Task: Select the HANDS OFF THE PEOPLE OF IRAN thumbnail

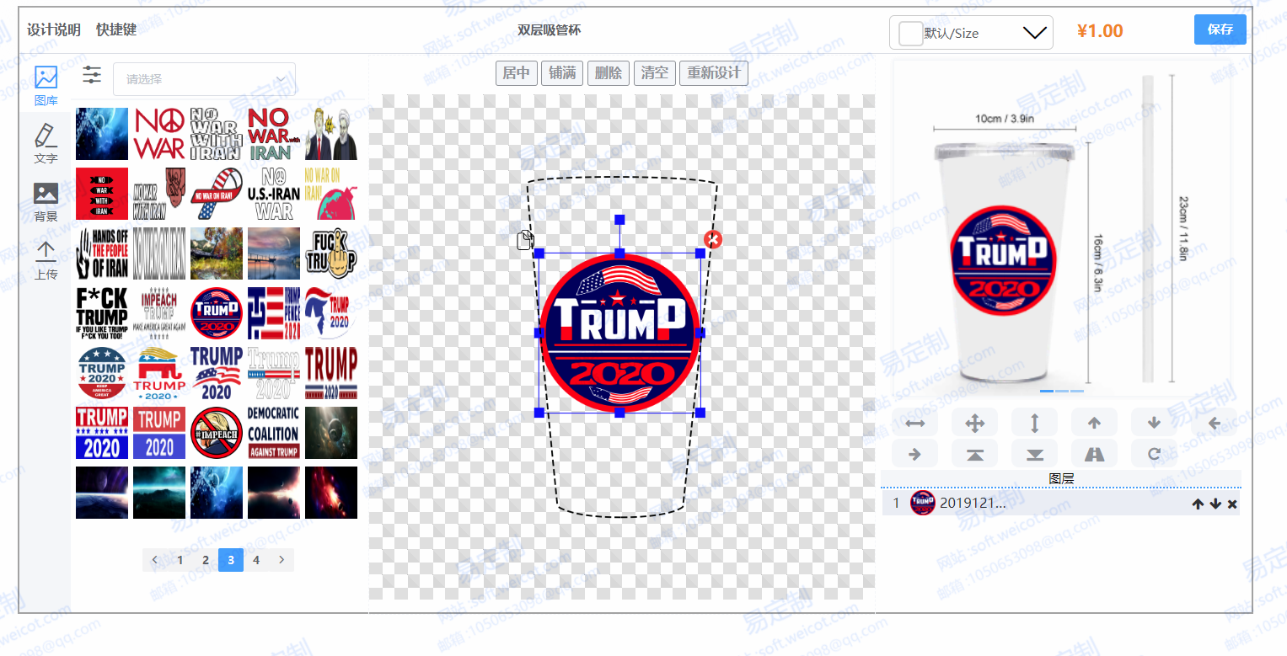Action: (102, 253)
